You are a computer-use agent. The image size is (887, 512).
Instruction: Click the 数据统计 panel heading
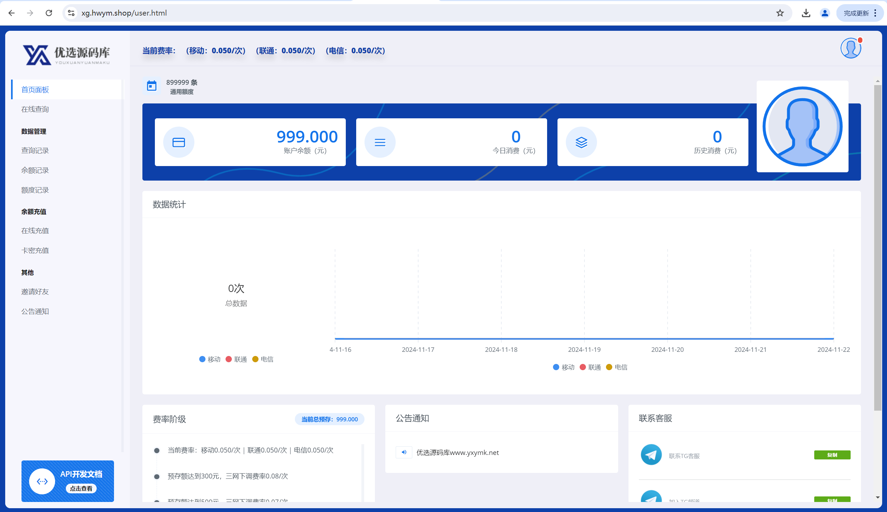pyautogui.click(x=169, y=204)
